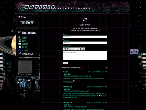Screen dimensions: 146x110
Task: Click the Sunday date line under Time
Action: (x=27, y=21)
